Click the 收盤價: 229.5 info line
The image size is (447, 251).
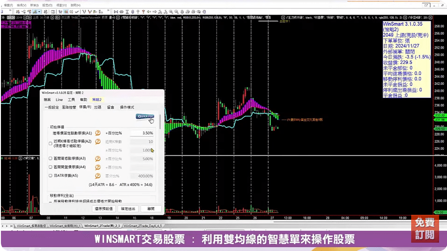pos(397,62)
